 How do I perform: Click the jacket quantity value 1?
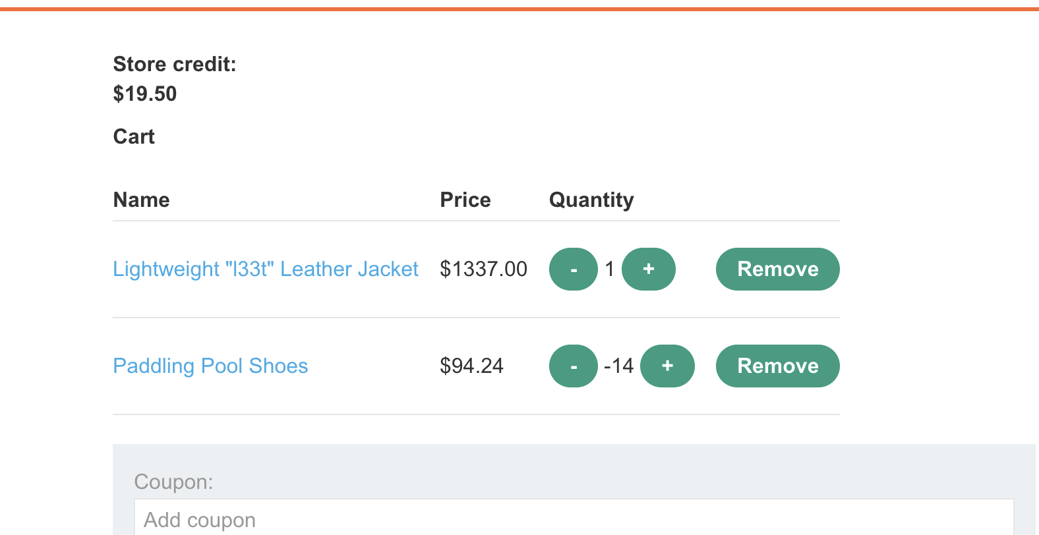coord(610,269)
